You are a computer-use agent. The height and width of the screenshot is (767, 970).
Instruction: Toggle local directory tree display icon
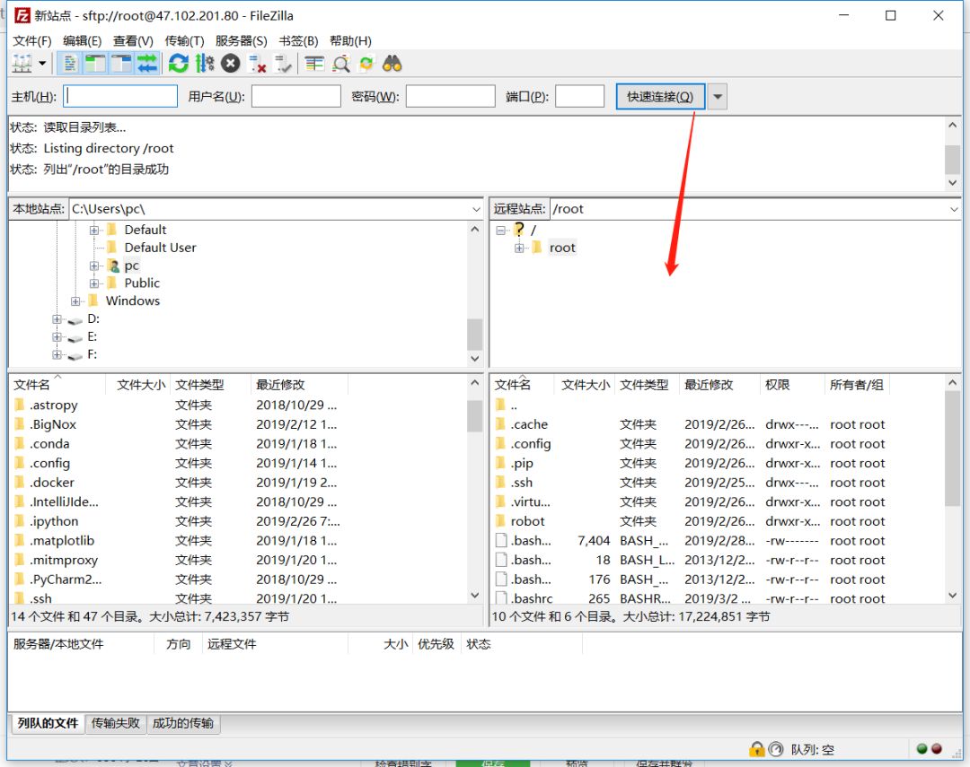click(x=94, y=63)
